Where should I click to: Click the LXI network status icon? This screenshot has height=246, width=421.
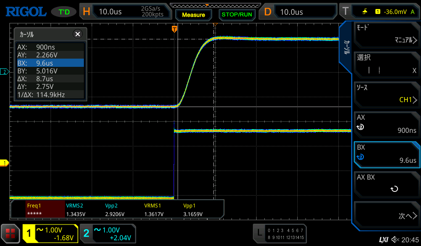(383, 239)
